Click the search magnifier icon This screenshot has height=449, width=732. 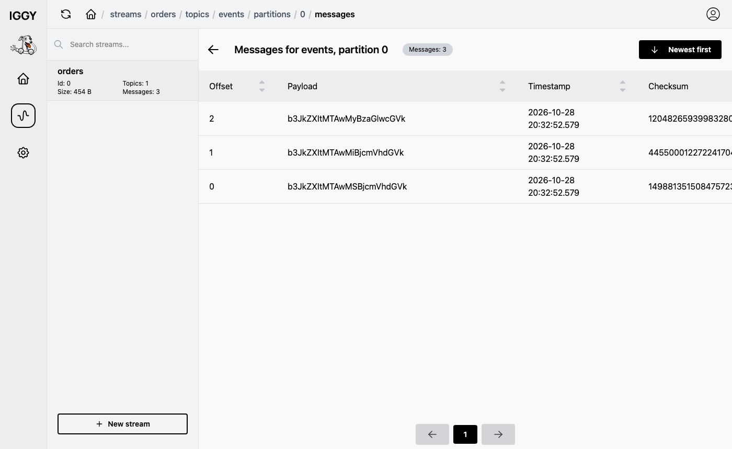point(59,44)
